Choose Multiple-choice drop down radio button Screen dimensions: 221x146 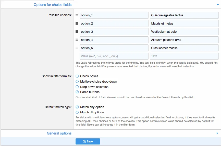tap(77, 82)
